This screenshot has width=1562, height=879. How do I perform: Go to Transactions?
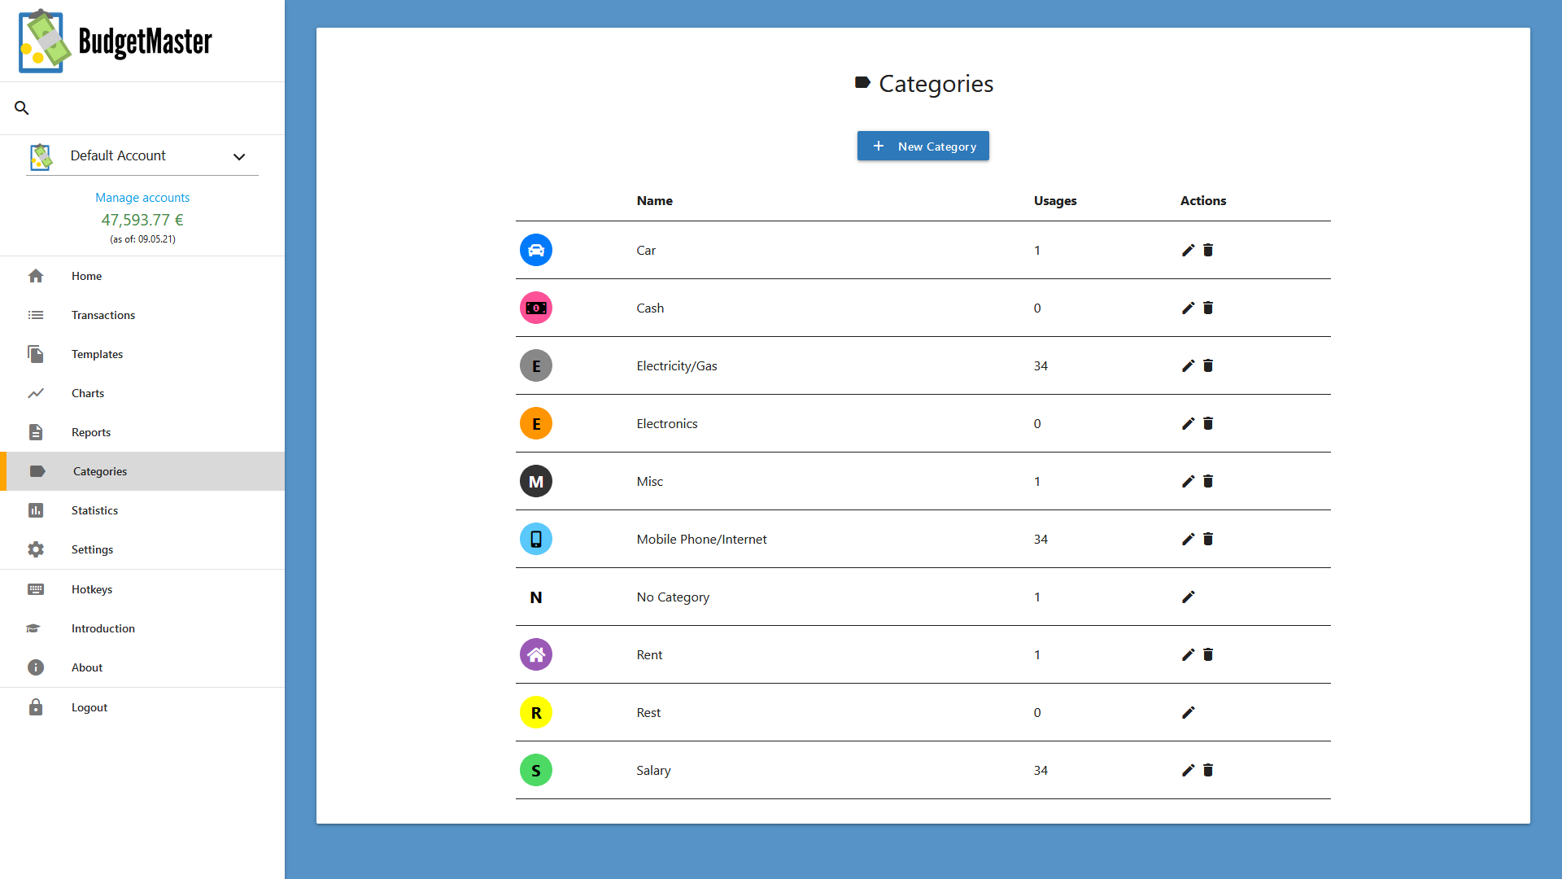(142, 315)
